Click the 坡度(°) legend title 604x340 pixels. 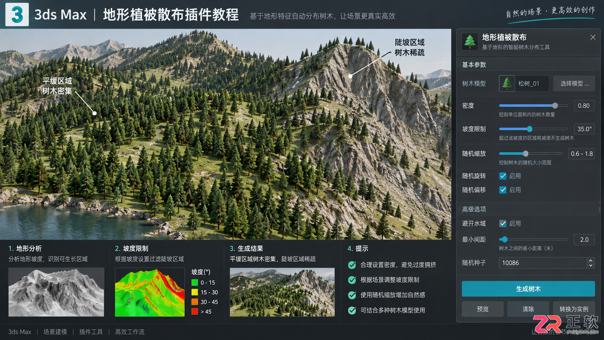[201, 272]
